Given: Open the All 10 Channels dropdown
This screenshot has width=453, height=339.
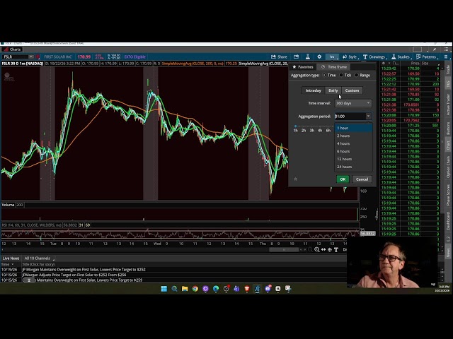Looking at the screenshot, I should point(40,258).
